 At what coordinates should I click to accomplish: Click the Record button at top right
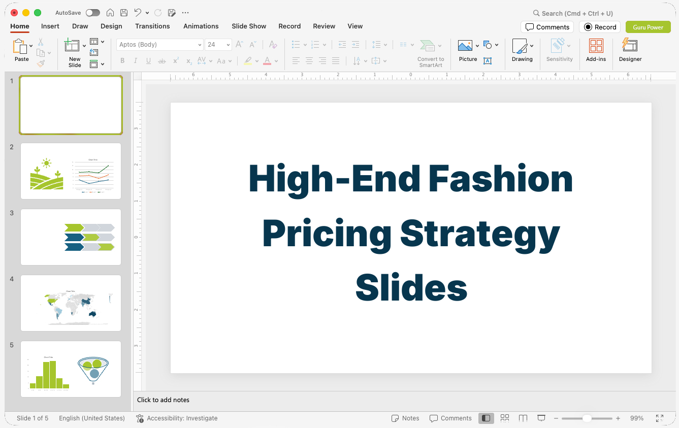click(x=600, y=27)
